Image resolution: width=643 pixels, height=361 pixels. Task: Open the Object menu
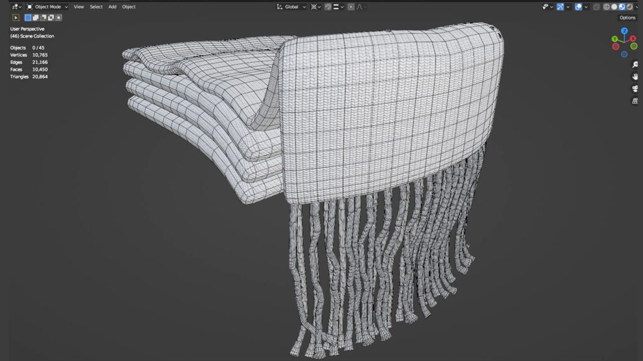coord(129,7)
